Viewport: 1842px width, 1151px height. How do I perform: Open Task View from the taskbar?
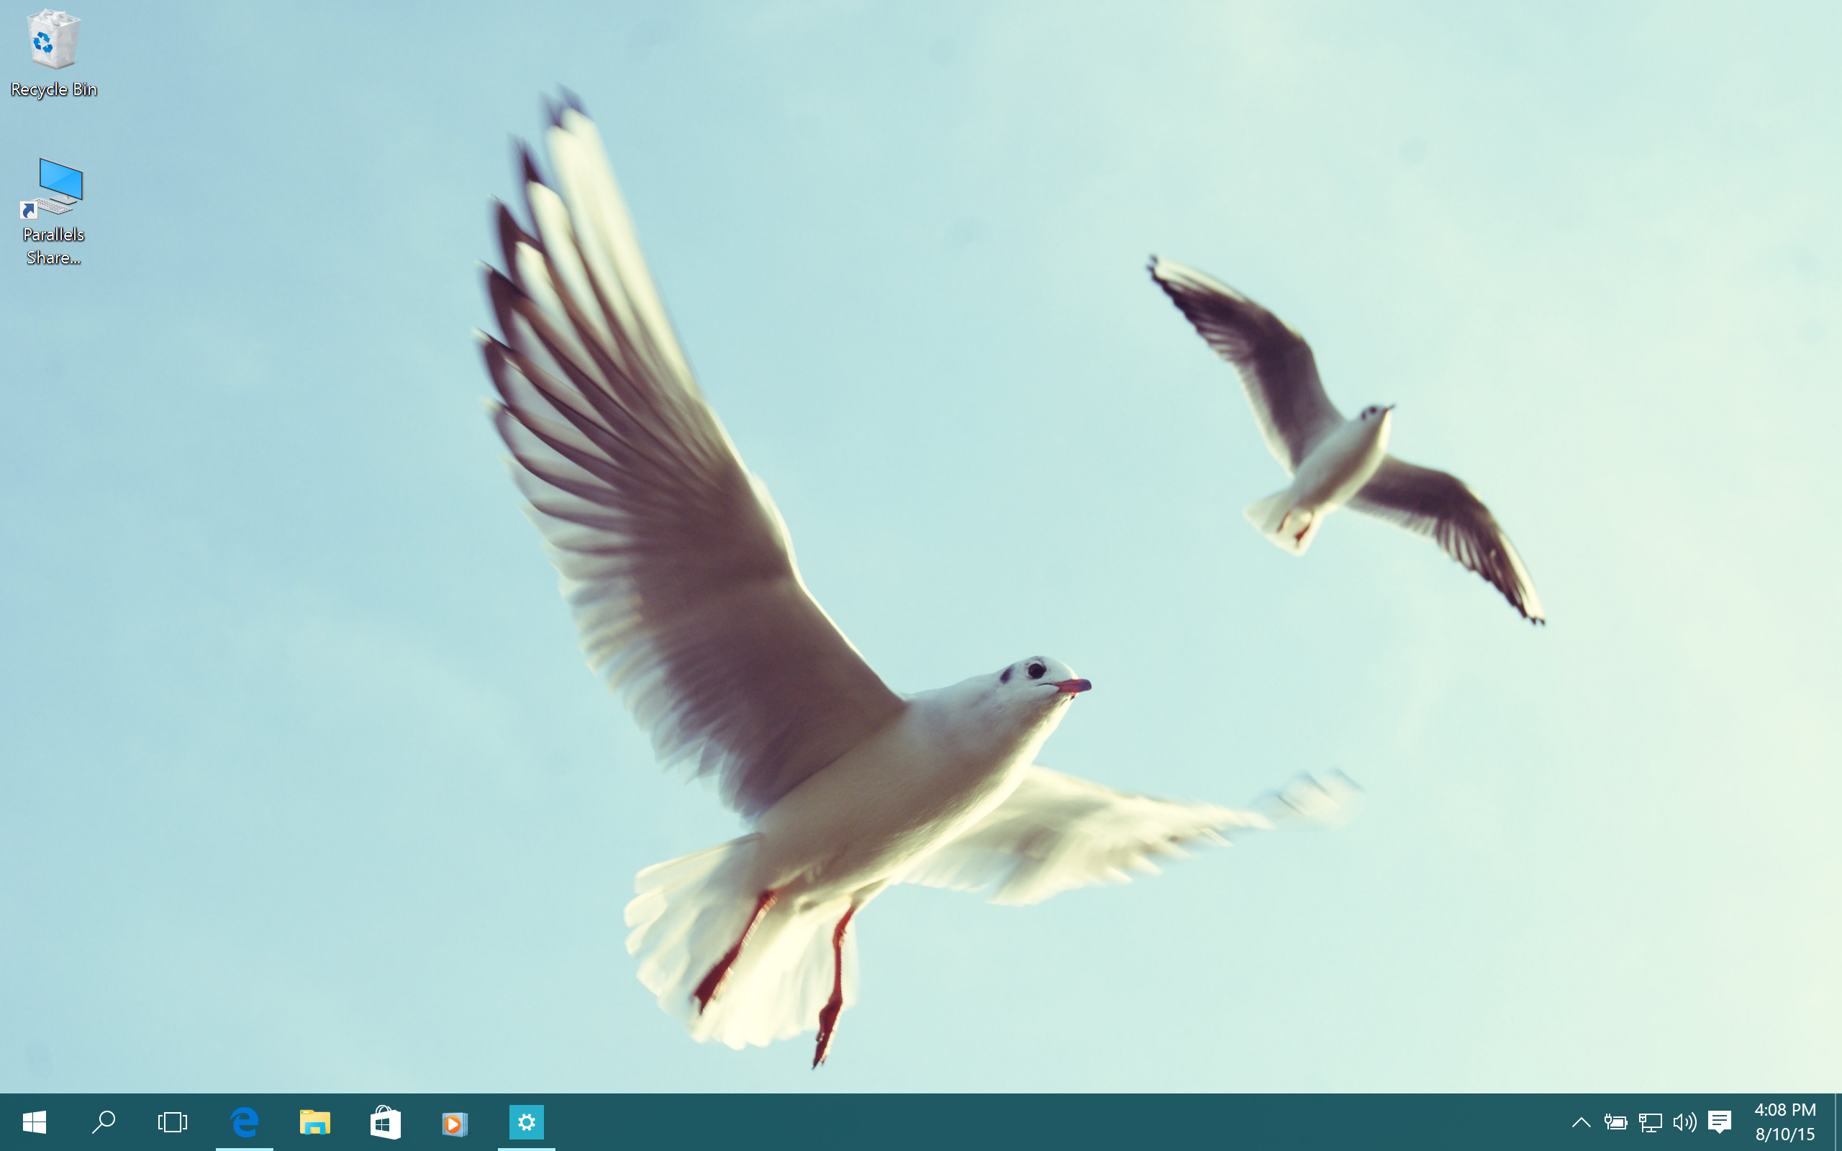click(173, 1122)
